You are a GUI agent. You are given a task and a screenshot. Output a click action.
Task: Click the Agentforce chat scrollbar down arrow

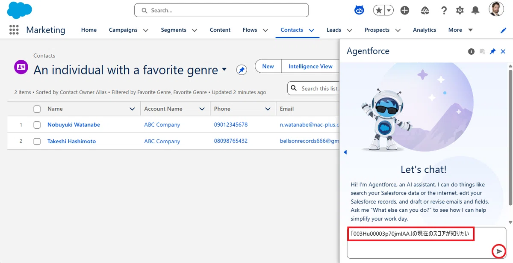coord(510,222)
